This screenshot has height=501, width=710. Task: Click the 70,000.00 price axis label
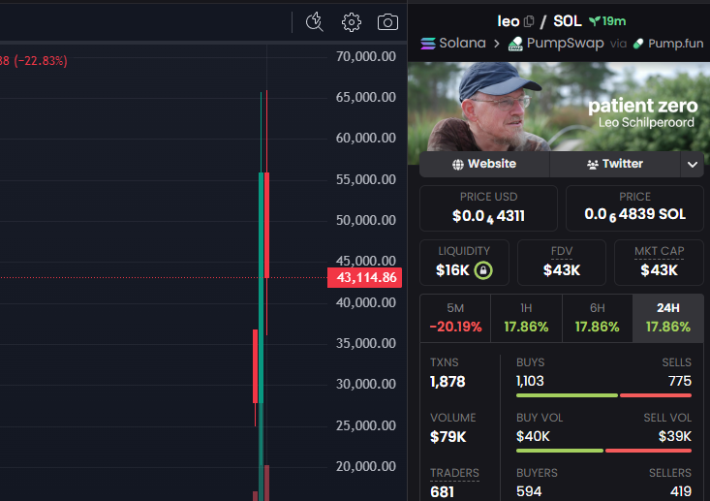366,56
